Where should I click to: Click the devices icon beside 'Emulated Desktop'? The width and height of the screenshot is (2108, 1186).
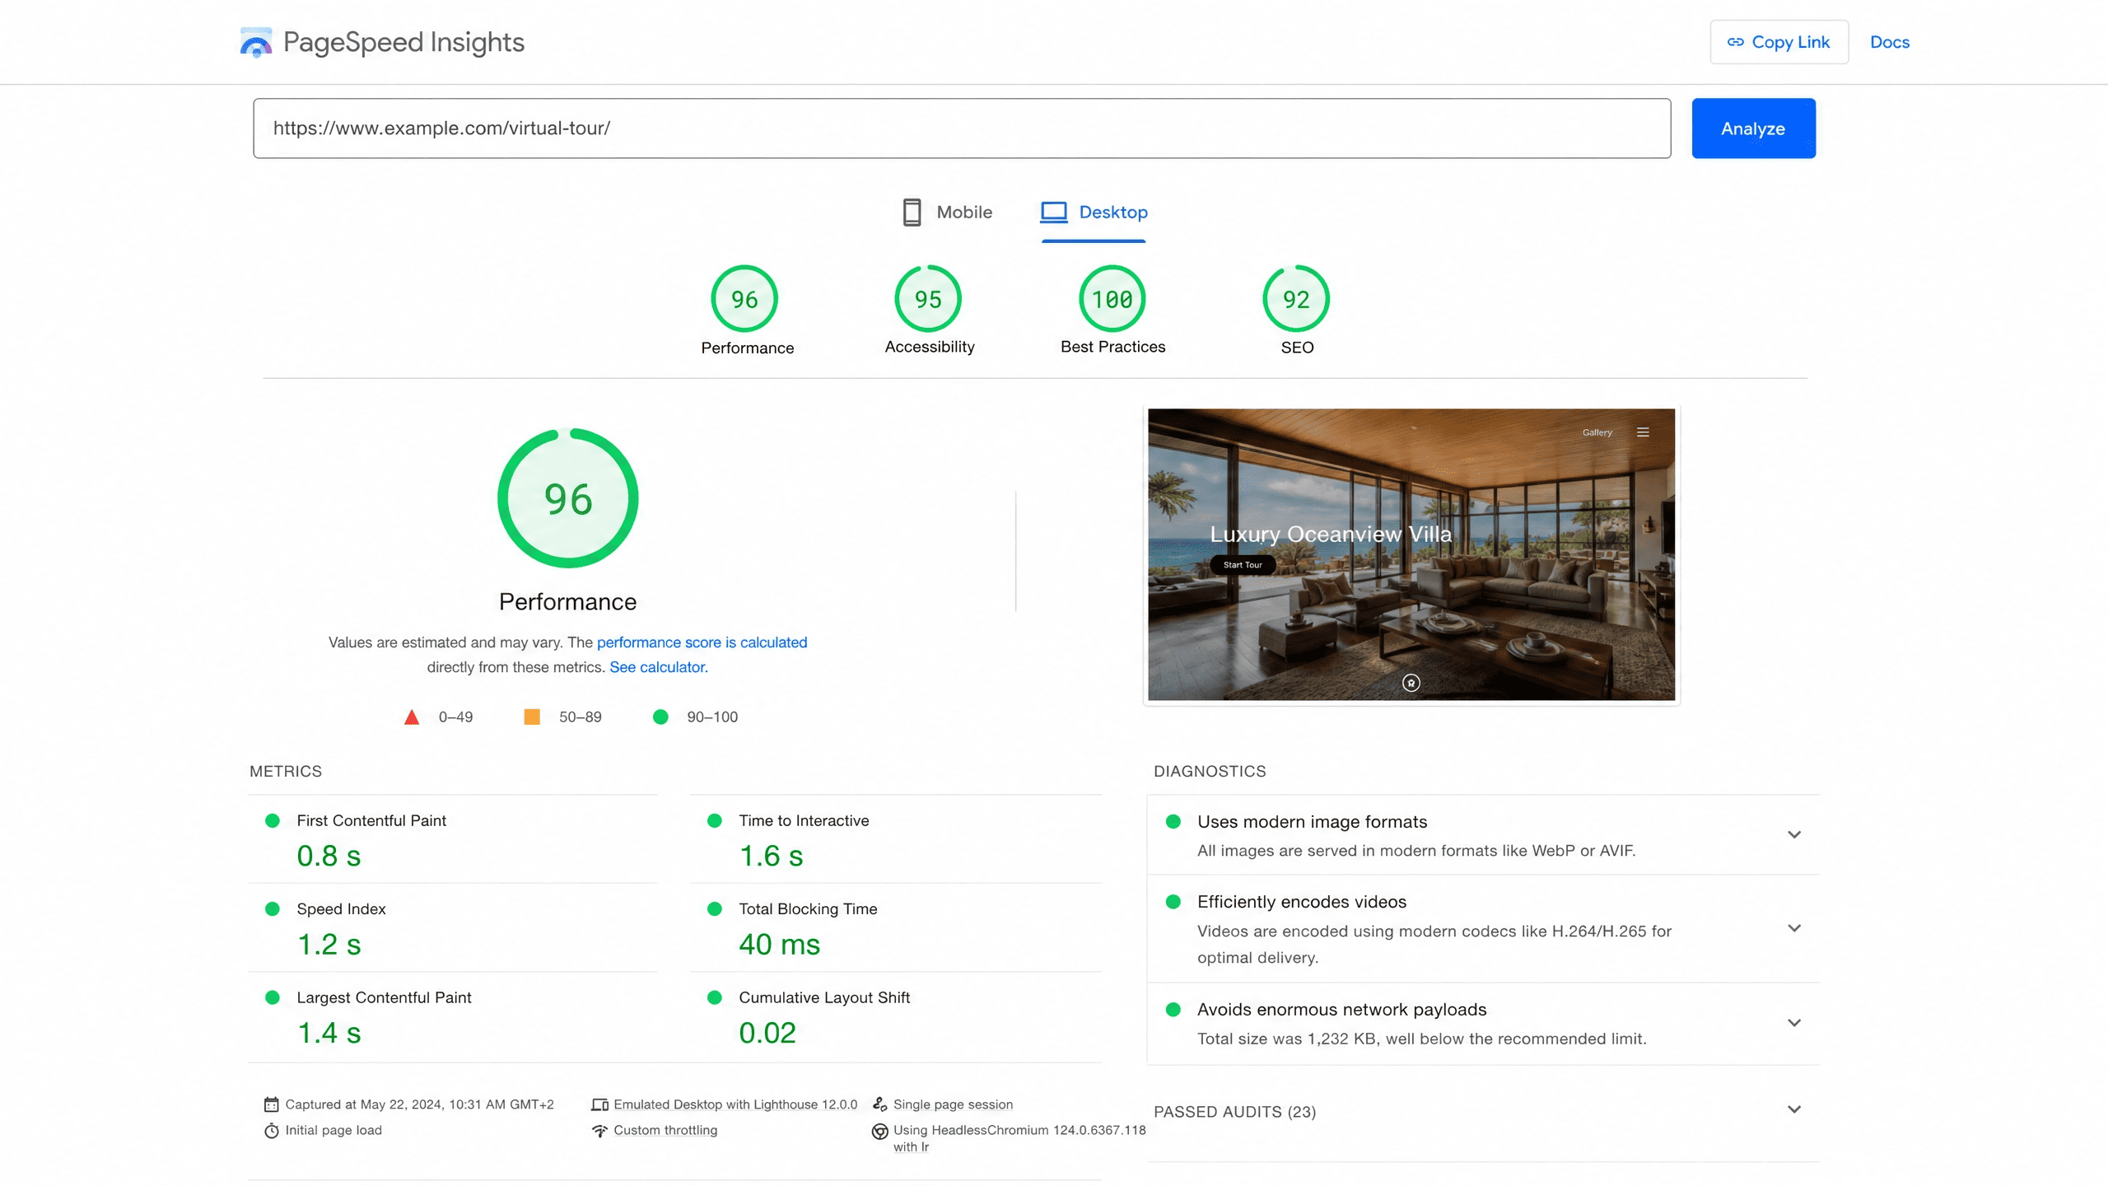click(x=599, y=1104)
